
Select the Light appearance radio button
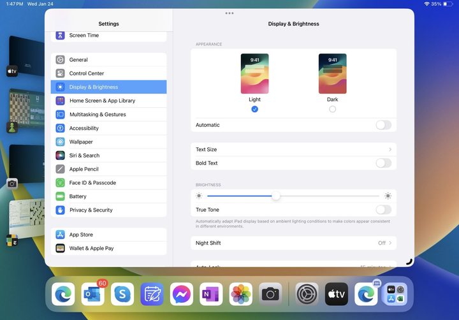254,109
